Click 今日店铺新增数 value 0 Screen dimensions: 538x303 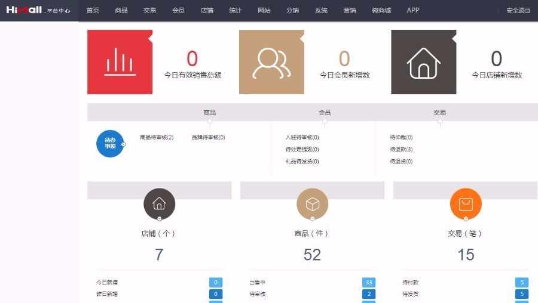click(x=497, y=58)
